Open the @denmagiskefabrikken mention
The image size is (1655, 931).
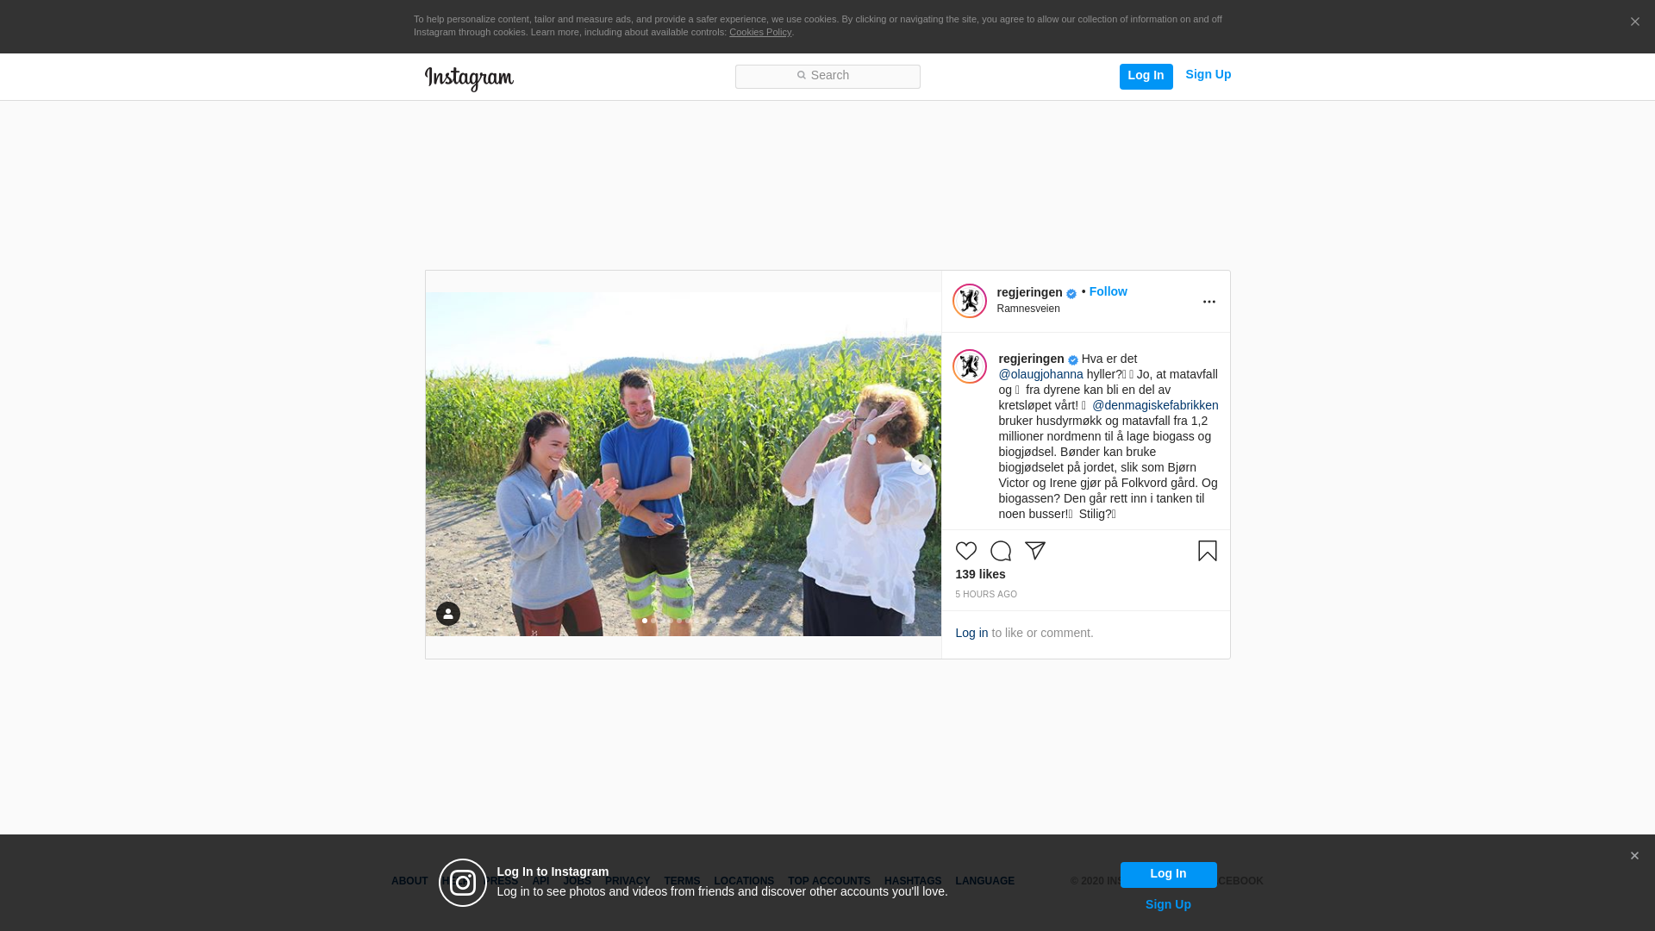[1155, 405]
